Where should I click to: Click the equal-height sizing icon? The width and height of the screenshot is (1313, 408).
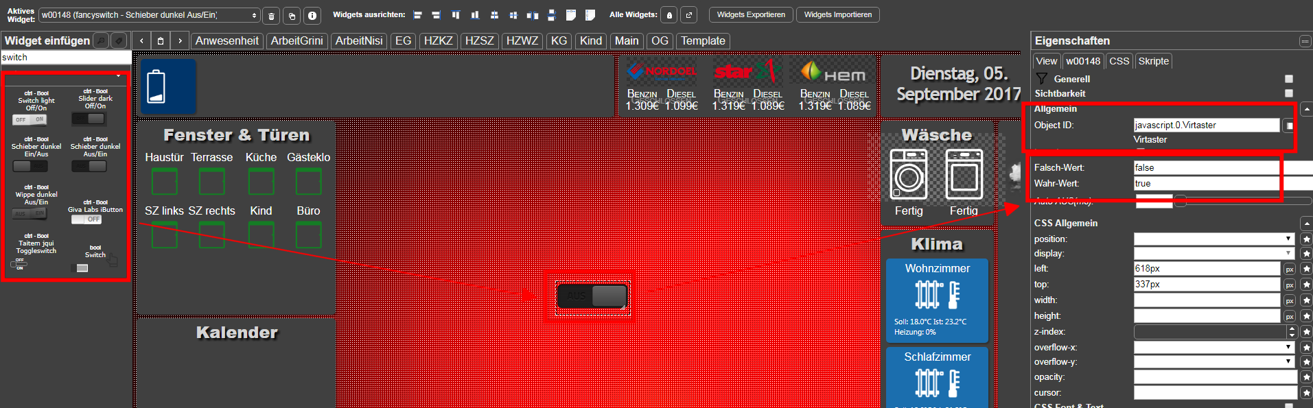tap(590, 15)
